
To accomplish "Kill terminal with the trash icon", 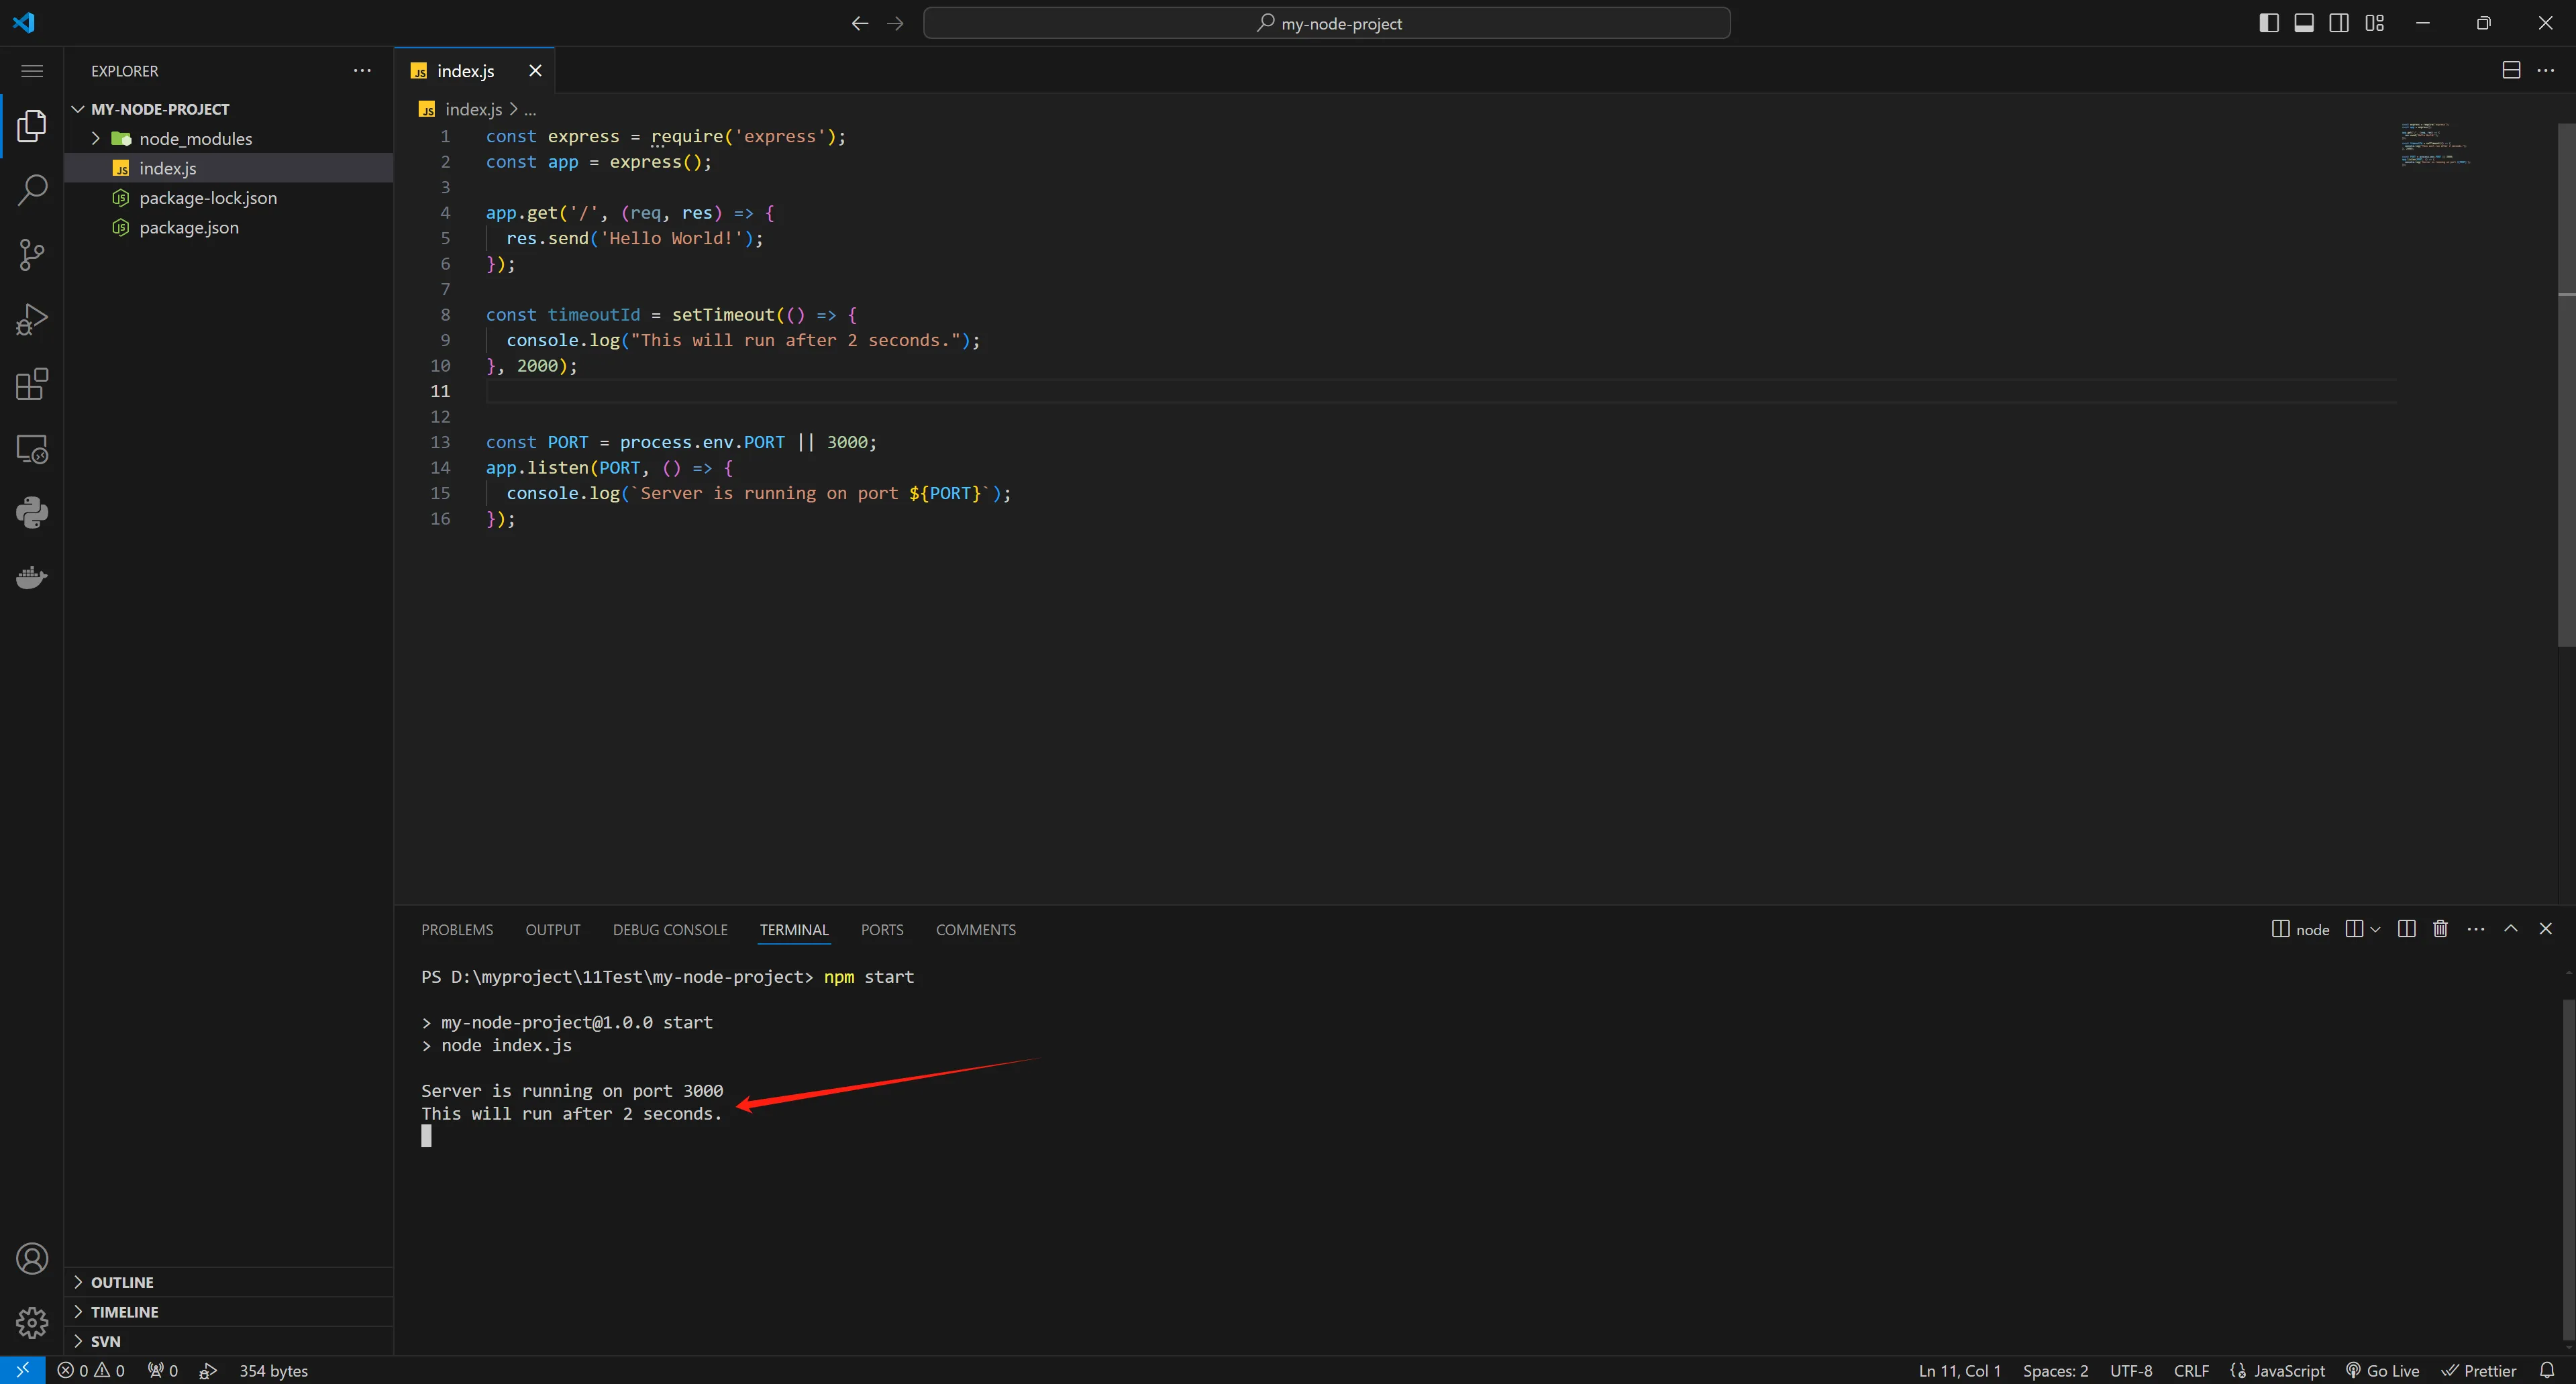I will point(2440,929).
